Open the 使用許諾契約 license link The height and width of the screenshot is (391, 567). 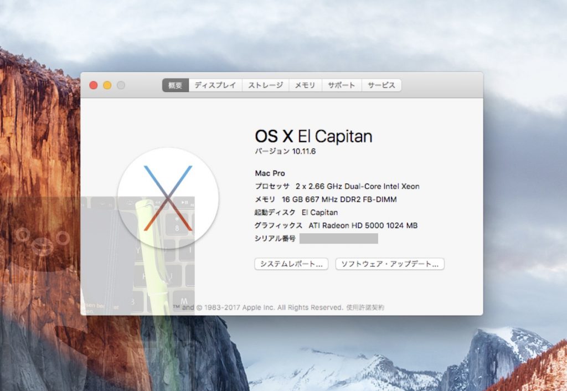(x=365, y=307)
